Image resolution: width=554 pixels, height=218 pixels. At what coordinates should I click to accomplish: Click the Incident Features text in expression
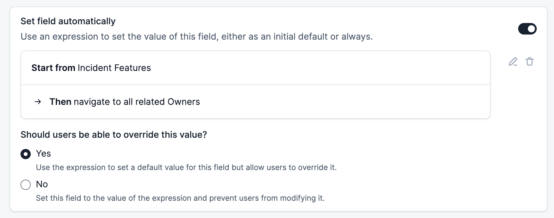114,68
